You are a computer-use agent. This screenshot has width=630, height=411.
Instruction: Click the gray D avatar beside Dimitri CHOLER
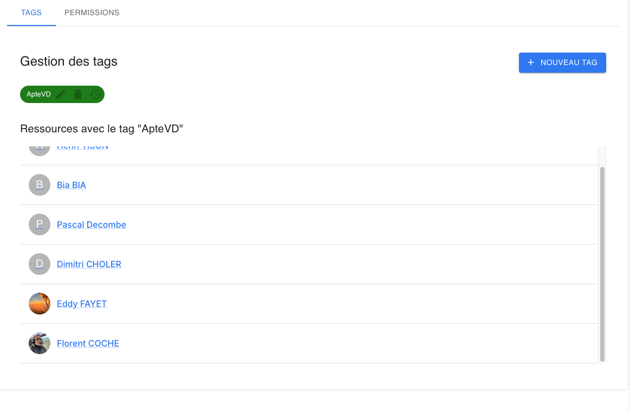(x=40, y=264)
